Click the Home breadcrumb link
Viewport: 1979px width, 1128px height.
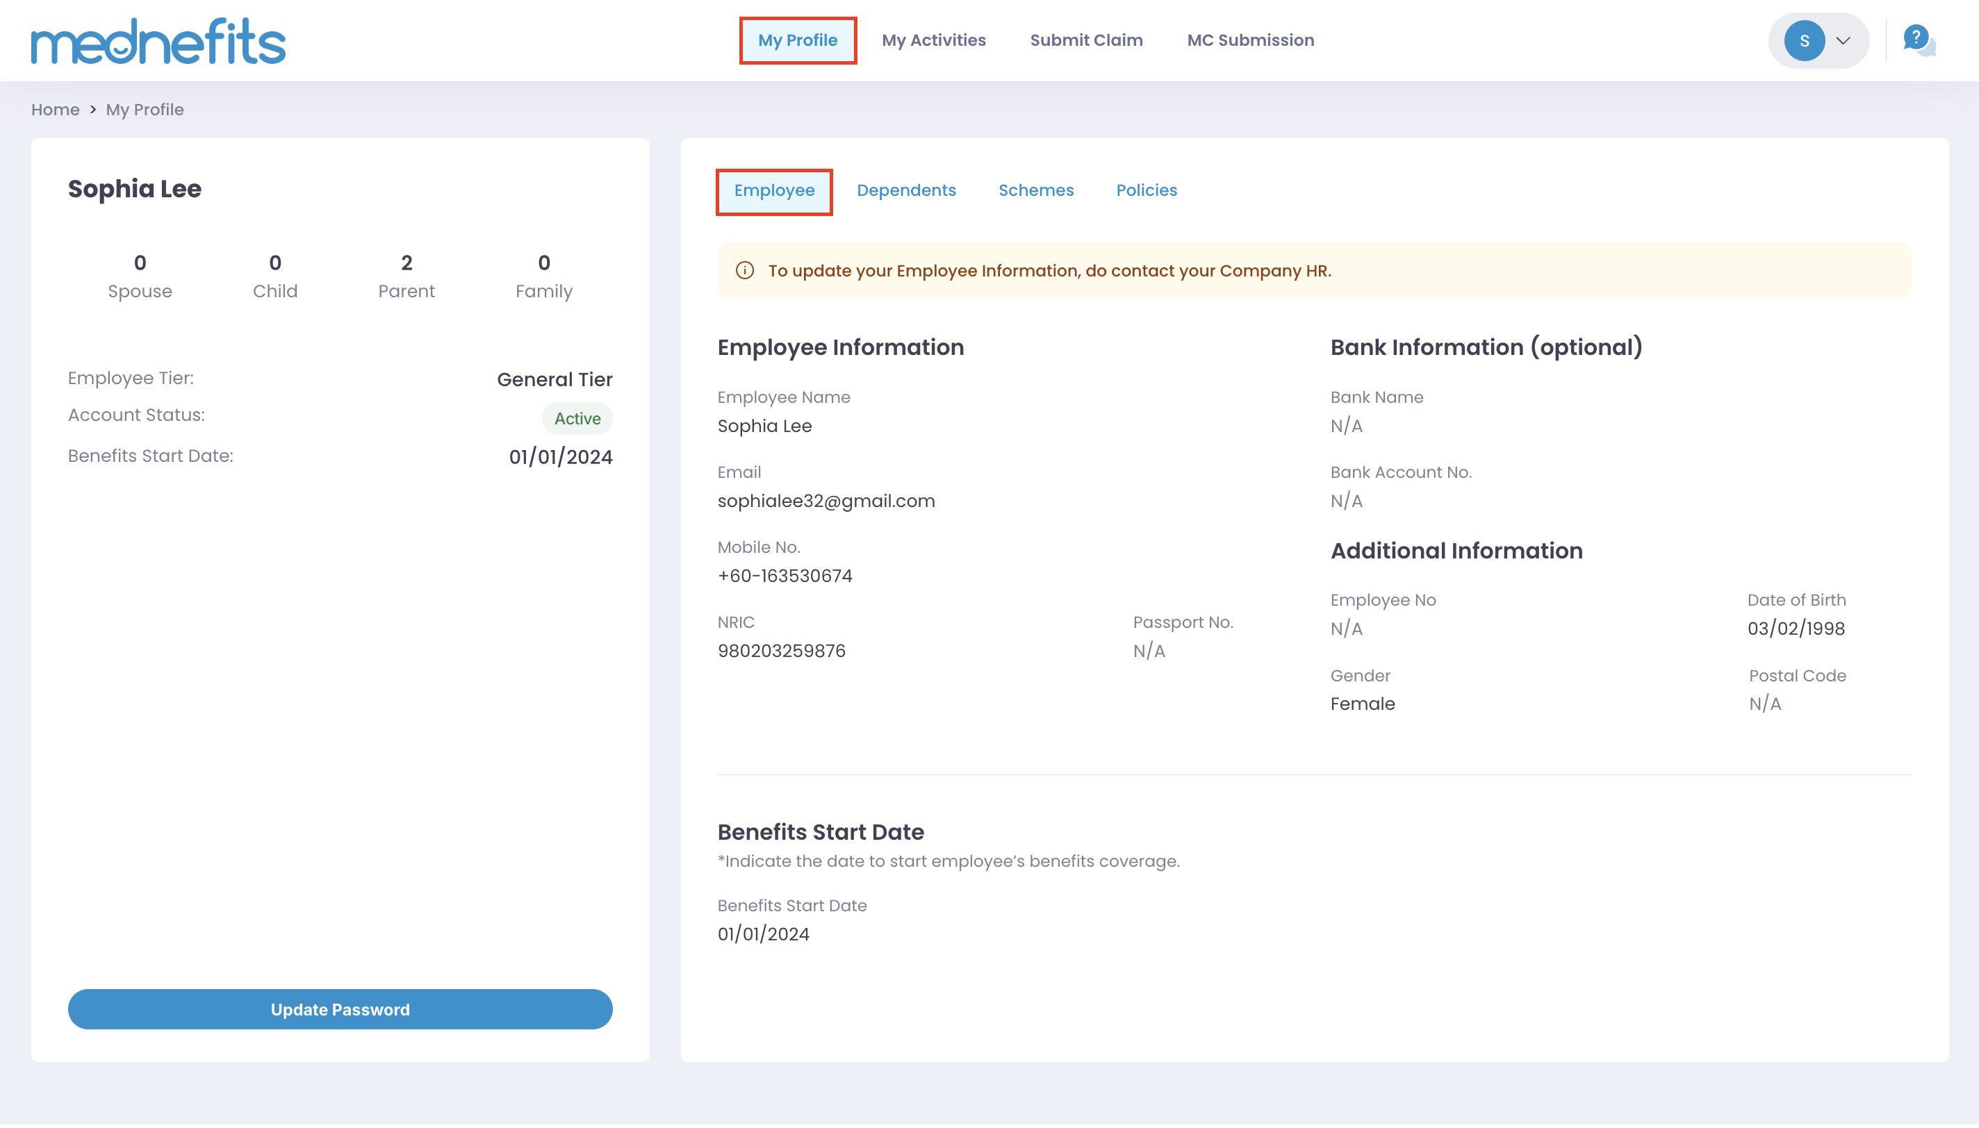point(55,109)
